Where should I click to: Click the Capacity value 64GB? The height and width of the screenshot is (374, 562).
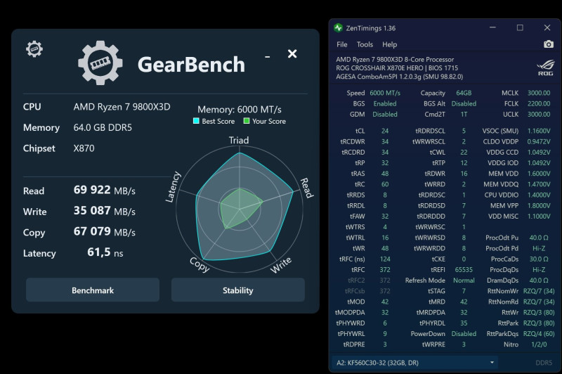(464, 93)
